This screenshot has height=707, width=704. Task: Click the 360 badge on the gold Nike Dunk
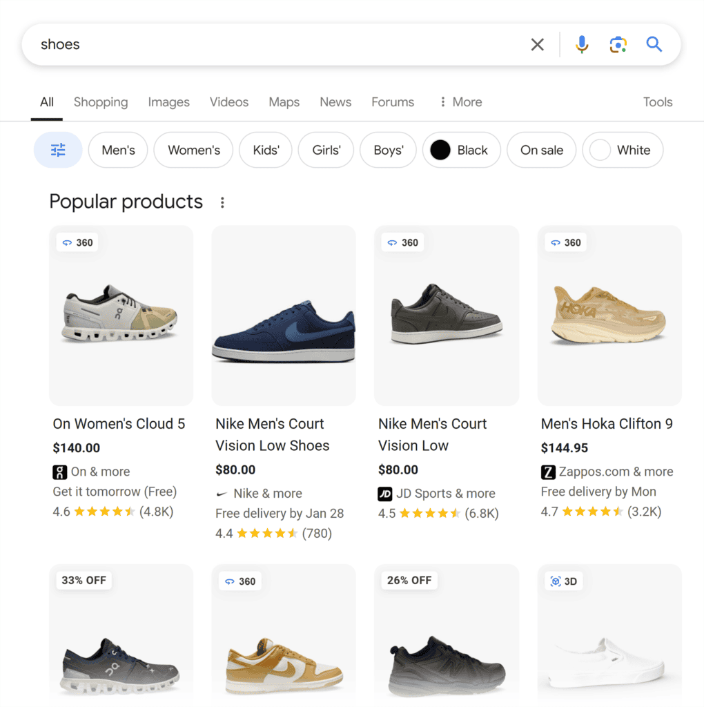tap(239, 581)
